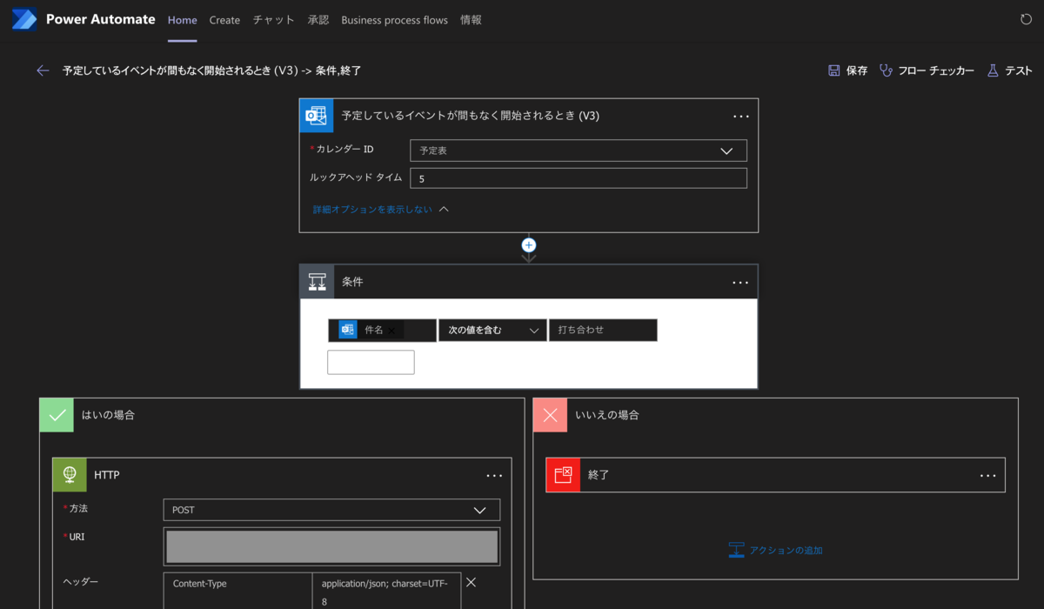
Task: Open the 条件 card's three-dot menu
Action: (740, 282)
